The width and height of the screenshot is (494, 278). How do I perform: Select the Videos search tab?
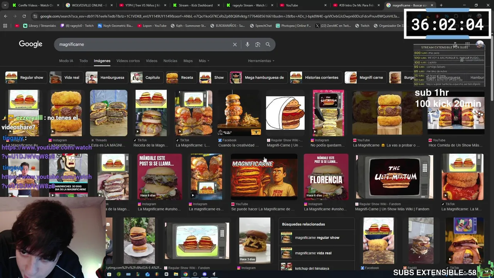[152, 61]
